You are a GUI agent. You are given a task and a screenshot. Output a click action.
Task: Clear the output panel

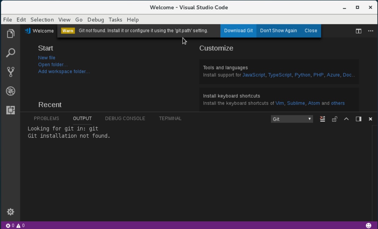(x=323, y=119)
